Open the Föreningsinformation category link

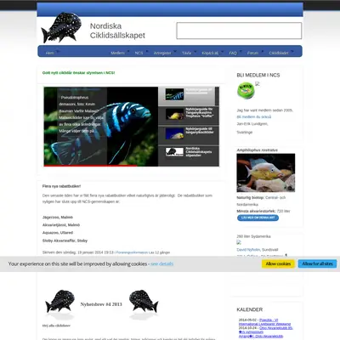tap(132, 252)
